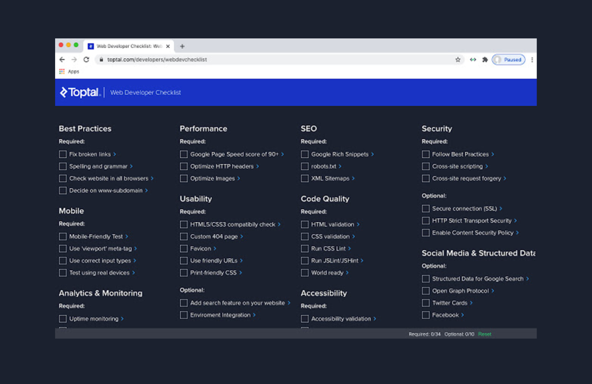Open the Extensions puzzle icon

pos(485,59)
